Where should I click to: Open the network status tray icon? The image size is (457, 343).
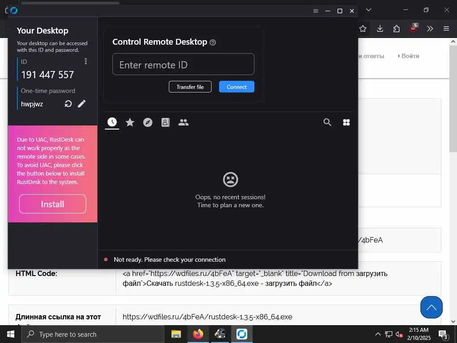389,334
